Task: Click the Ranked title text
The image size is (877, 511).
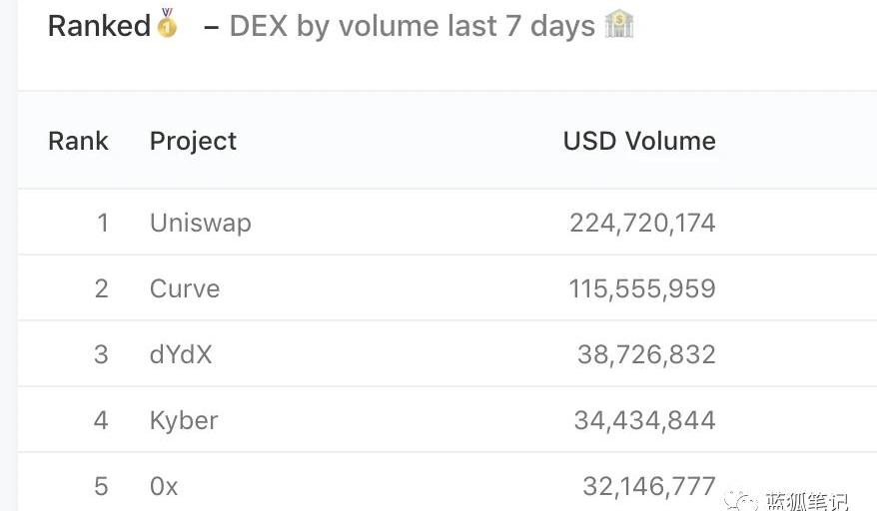Action: click(99, 26)
